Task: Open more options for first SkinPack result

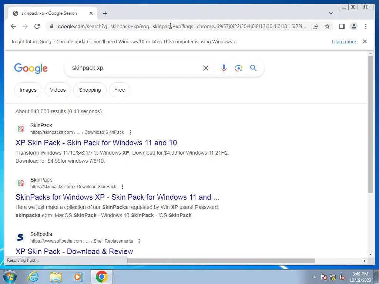Action: coord(130,132)
